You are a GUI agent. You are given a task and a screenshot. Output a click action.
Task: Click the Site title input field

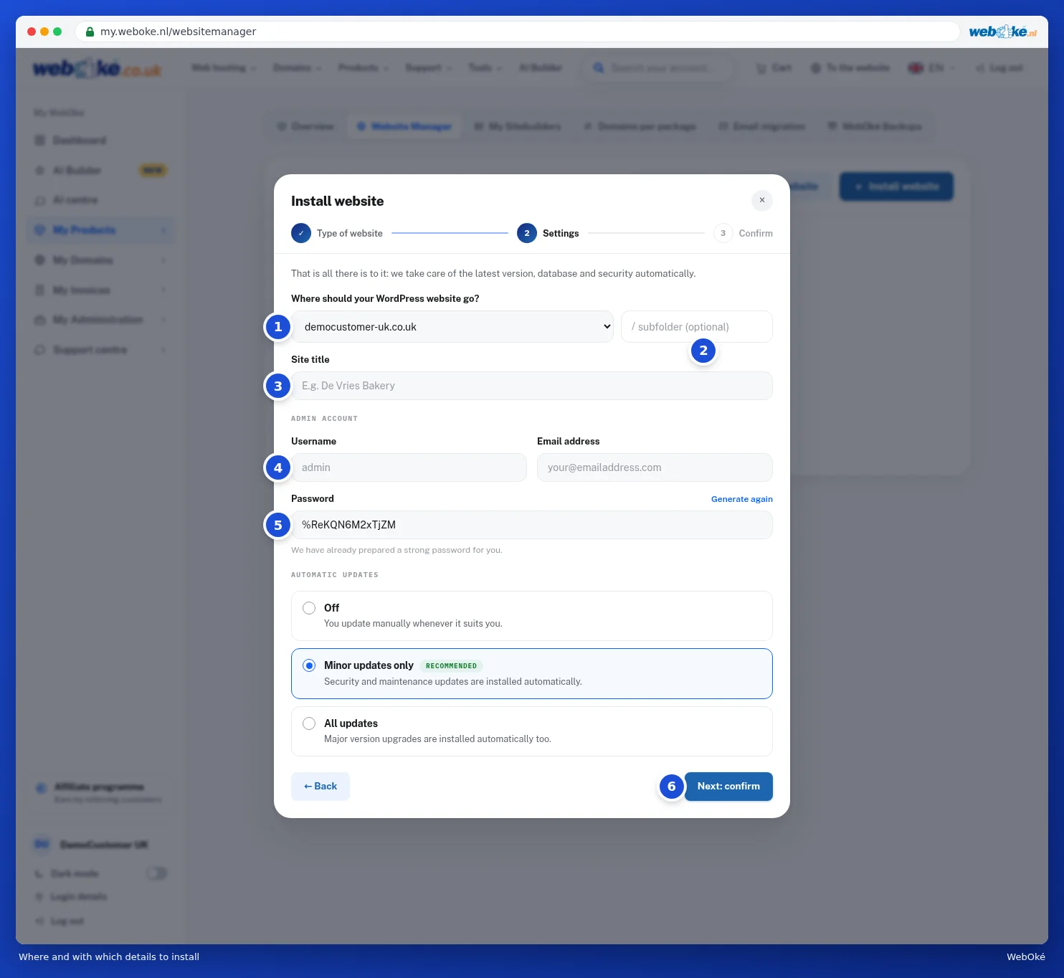(532, 386)
